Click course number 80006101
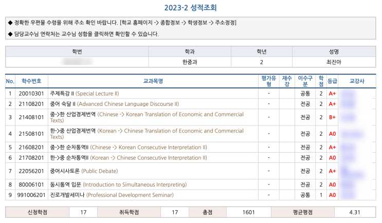 pyautogui.click(x=31, y=184)
